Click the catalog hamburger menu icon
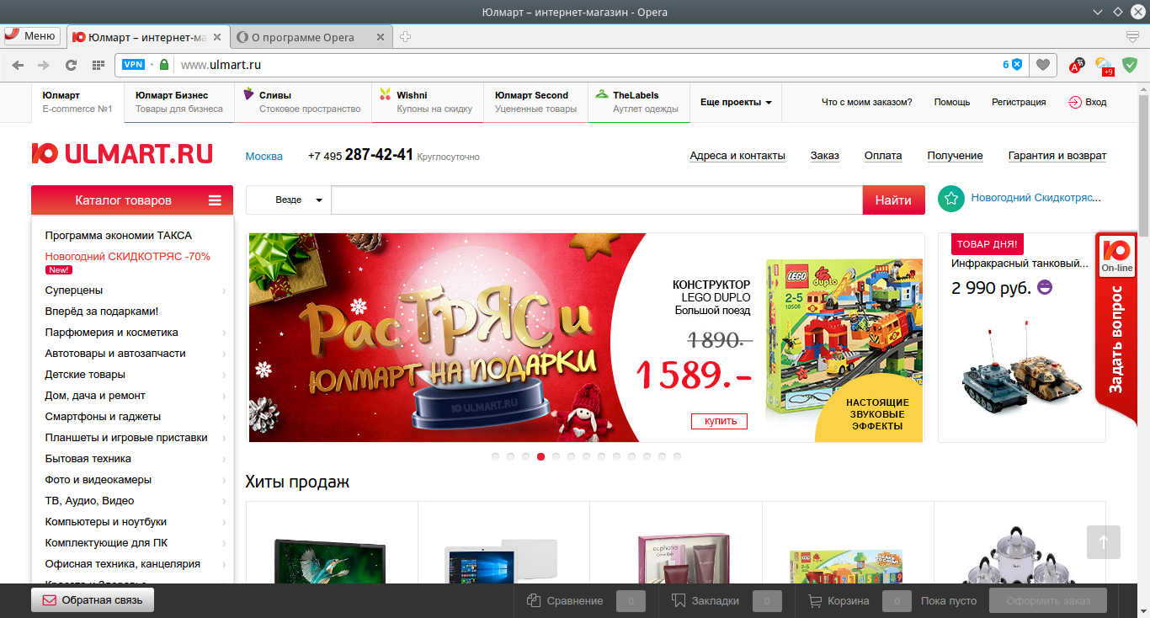Image resolution: width=1150 pixels, height=618 pixels. point(216,200)
